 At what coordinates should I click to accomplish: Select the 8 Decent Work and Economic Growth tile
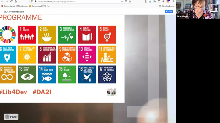coord(47,54)
